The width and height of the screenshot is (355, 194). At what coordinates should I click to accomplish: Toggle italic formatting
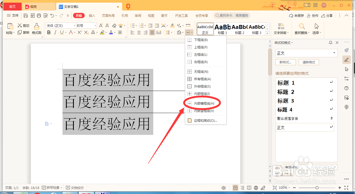pos(55,33)
